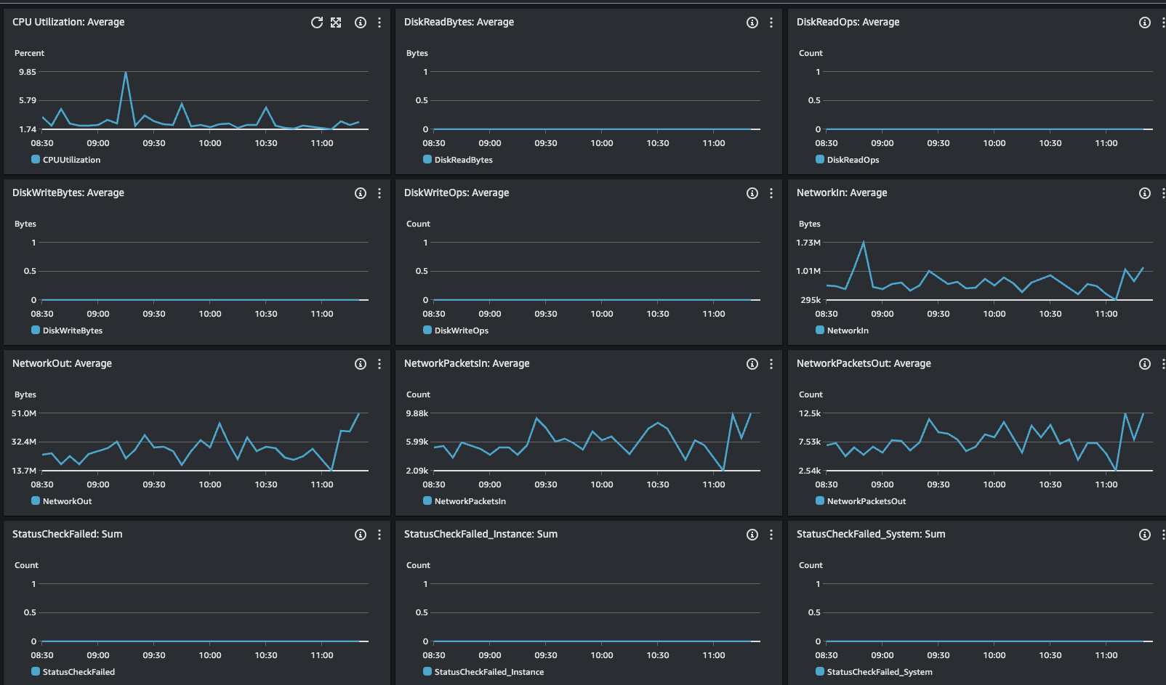Open info for NetworkOut widget

point(361,364)
